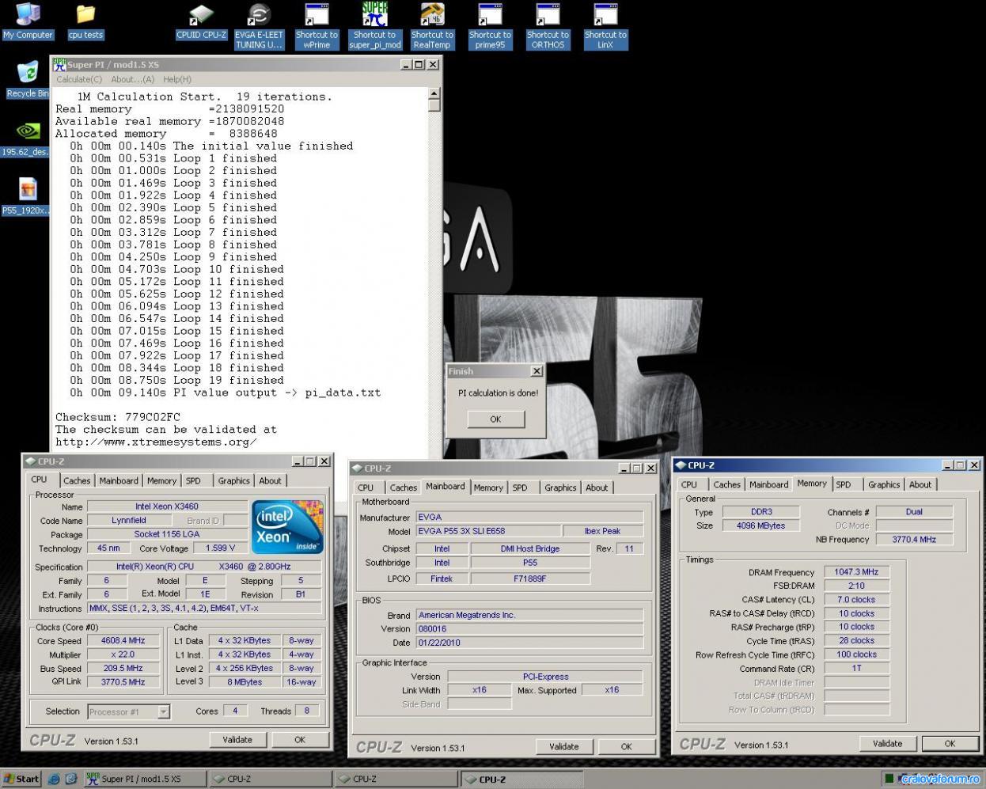Click the BIOS date value 01/22/2010

529,643
